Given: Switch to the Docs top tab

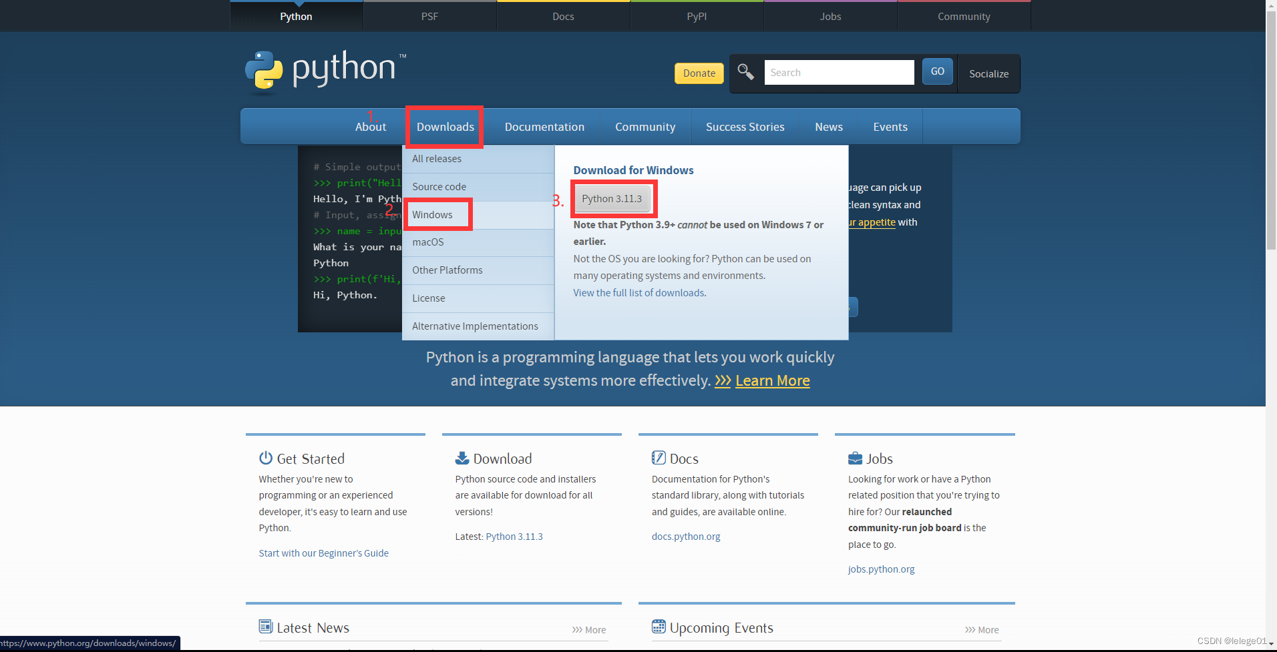Looking at the screenshot, I should 563,16.
